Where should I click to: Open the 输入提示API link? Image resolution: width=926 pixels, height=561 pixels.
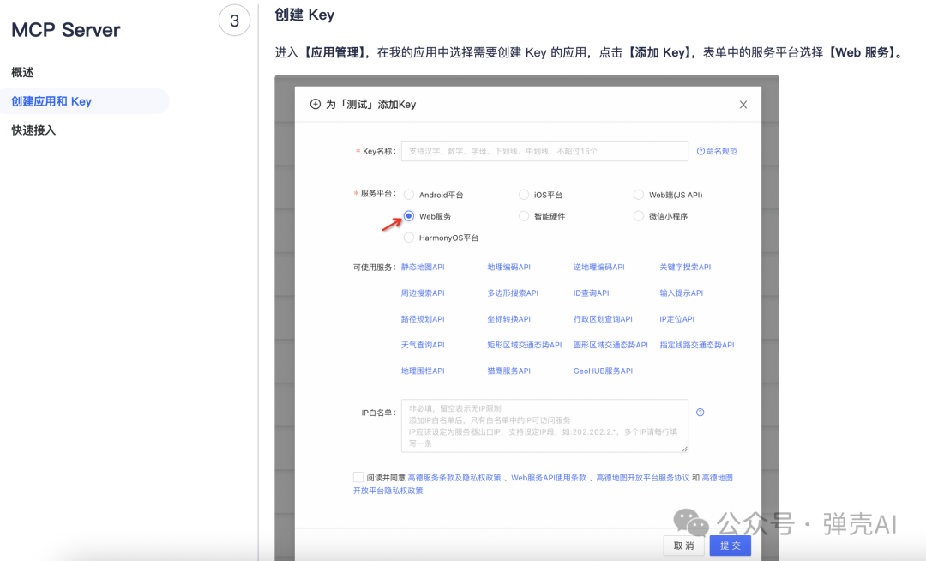[682, 293]
